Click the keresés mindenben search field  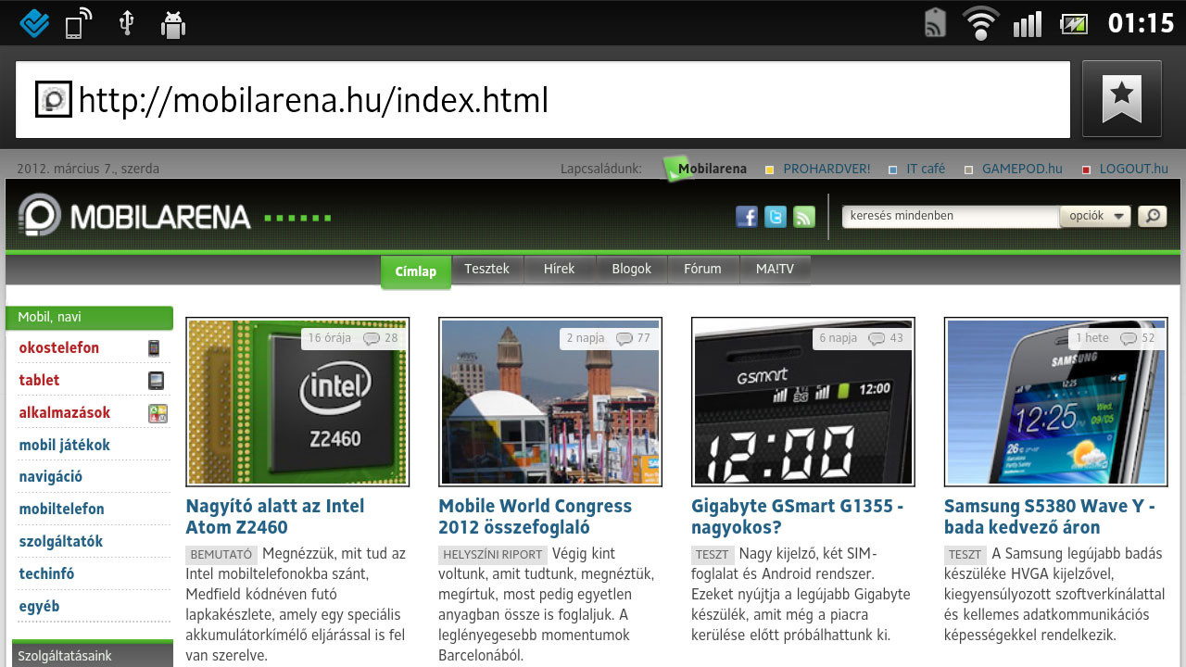pyautogui.click(x=951, y=216)
